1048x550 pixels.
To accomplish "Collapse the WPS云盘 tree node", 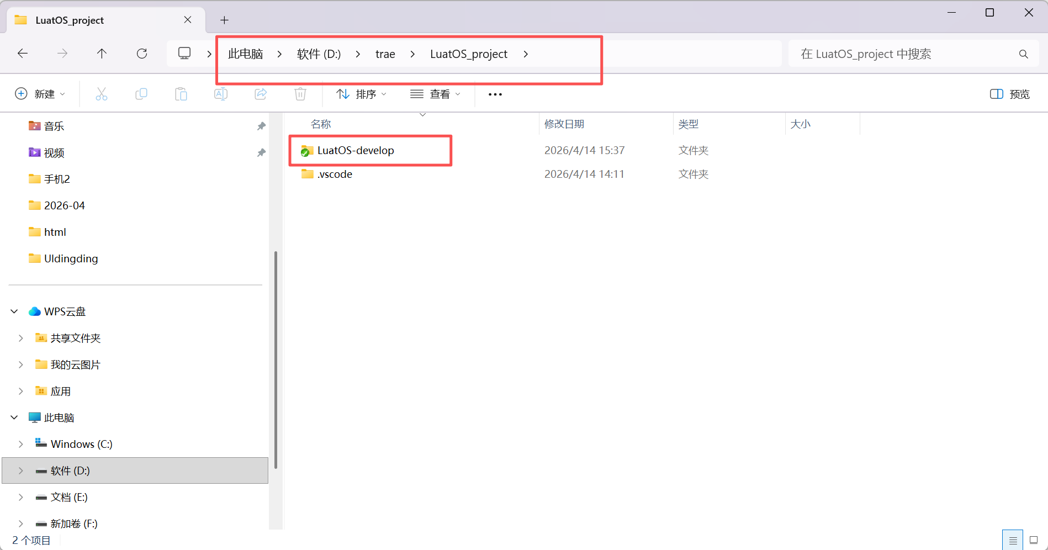I will coord(14,311).
